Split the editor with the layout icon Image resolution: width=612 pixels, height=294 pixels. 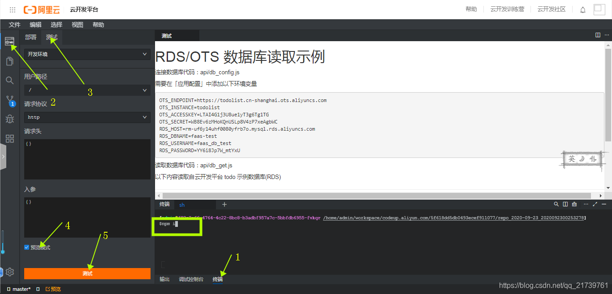(598, 35)
